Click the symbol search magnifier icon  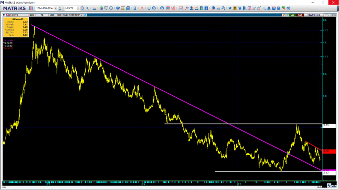82,8
